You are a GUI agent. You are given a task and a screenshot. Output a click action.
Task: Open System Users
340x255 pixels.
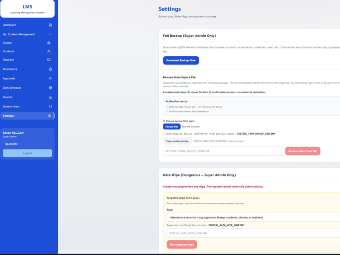tap(27, 106)
